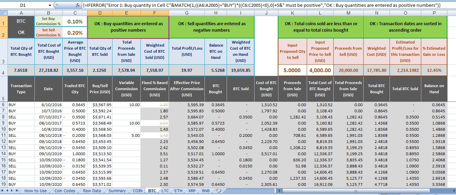Click the Insert Worksheet tab icon
Viewport: 456px width, 195px height.
tap(218, 191)
